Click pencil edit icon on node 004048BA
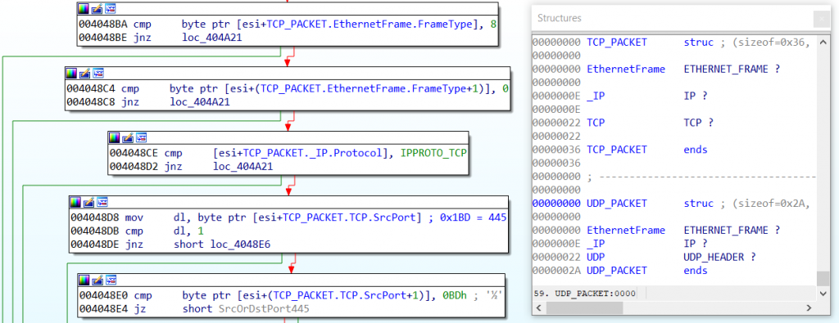Viewport: 839px width, 323px height. click(98, 9)
